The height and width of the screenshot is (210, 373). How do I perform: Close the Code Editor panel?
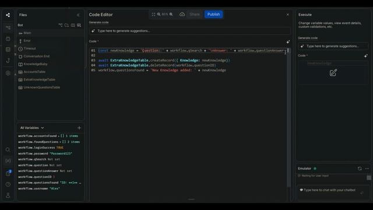287,15
